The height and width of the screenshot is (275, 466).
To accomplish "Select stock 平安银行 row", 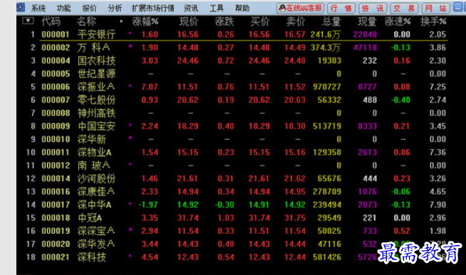I will click(237, 34).
